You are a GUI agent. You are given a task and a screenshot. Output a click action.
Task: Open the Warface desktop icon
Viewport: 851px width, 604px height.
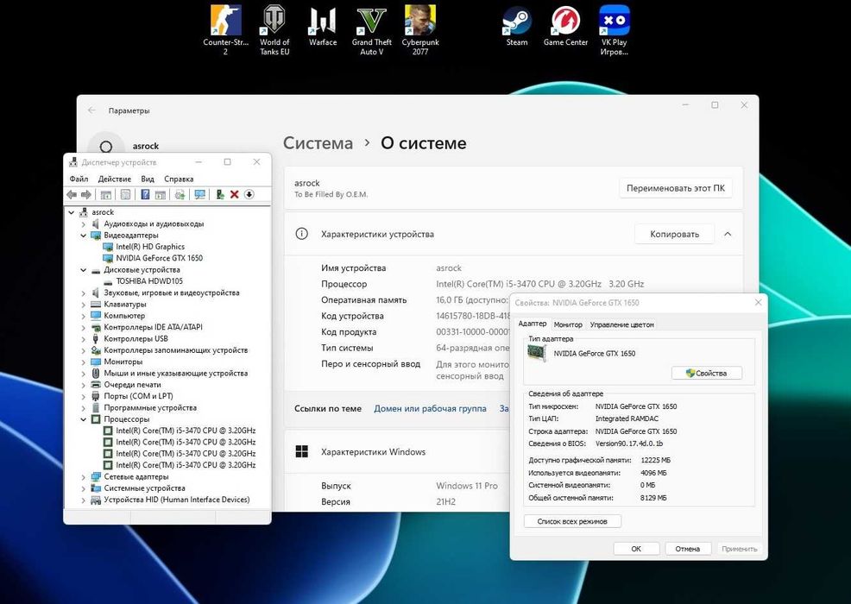pyautogui.click(x=323, y=26)
